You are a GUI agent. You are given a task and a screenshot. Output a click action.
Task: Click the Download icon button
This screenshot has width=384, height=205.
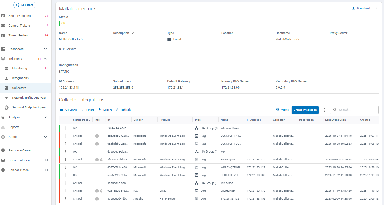click(x=353, y=8)
